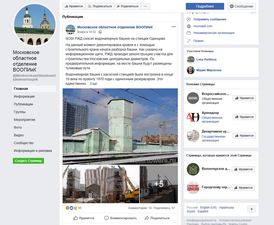Viewport: 274px width, 225px height.
Task: Open the large green water tower photo
Action: pyautogui.click(x=120, y=126)
